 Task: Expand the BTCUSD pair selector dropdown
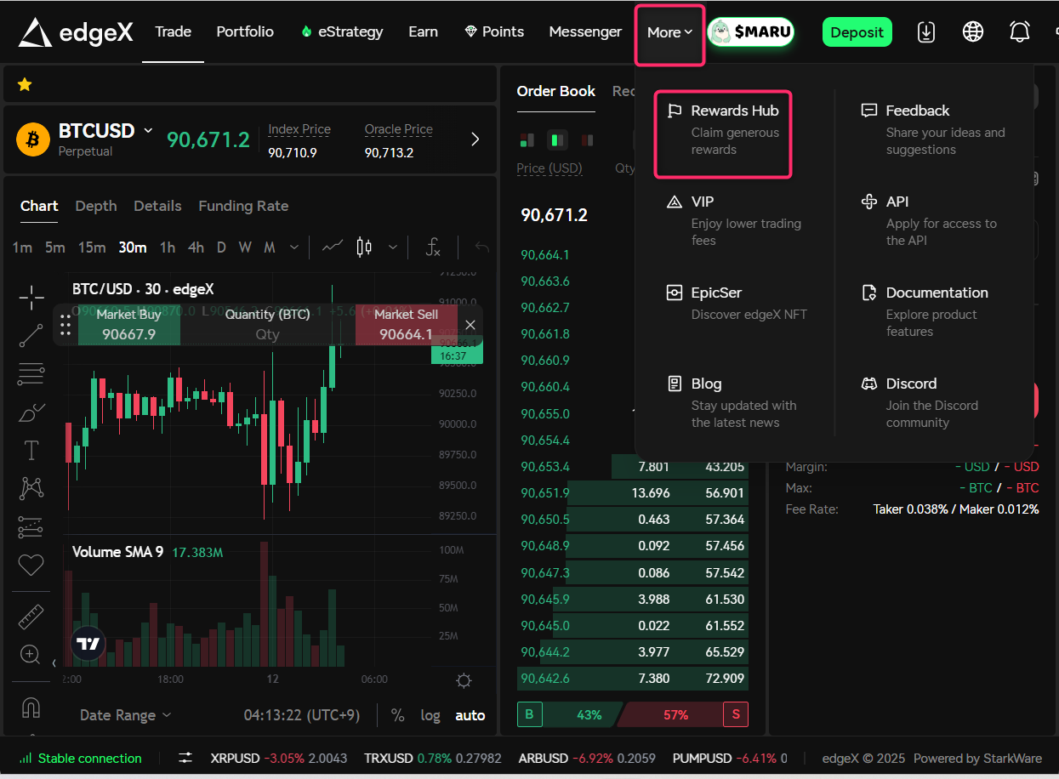[148, 131]
